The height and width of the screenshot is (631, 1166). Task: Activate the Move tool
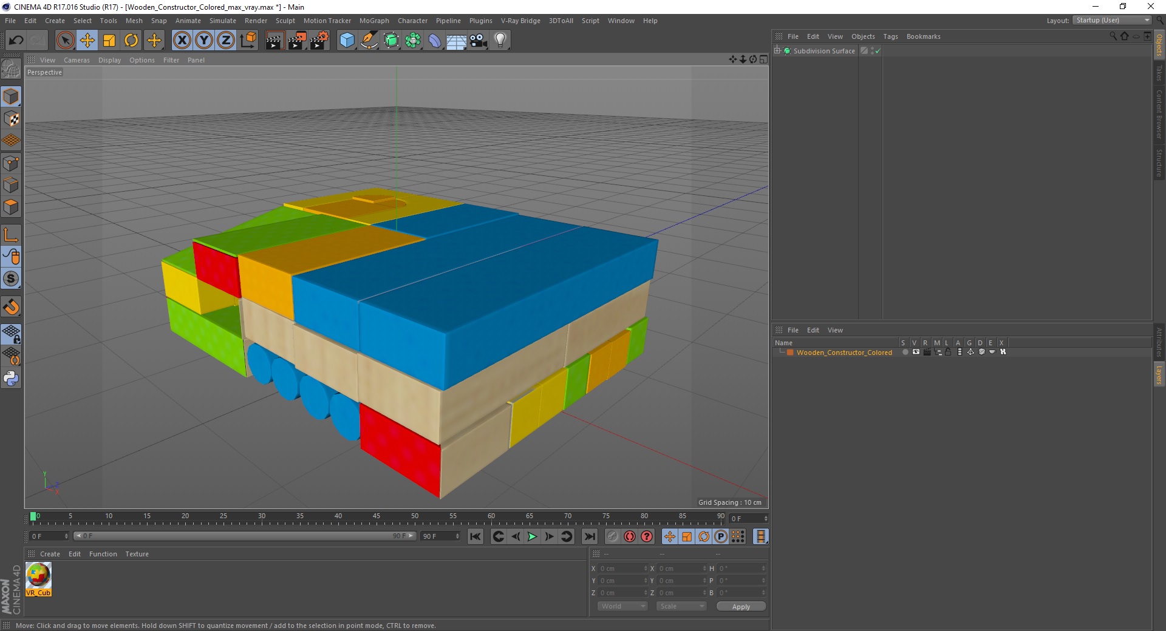point(87,41)
